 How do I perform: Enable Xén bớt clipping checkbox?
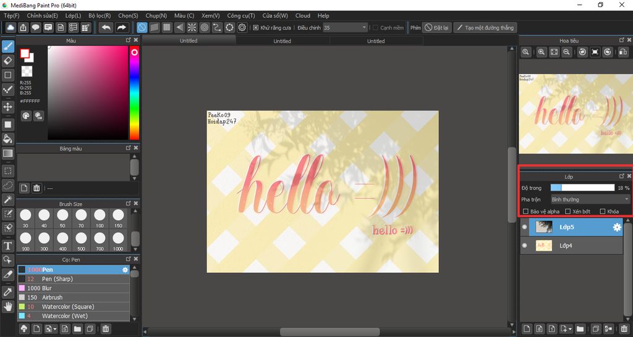567,211
